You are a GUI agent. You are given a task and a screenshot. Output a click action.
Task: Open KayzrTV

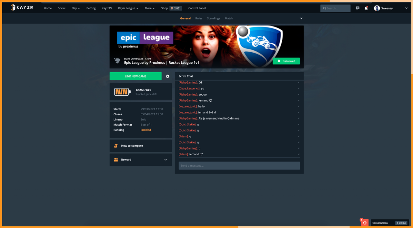click(x=107, y=8)
